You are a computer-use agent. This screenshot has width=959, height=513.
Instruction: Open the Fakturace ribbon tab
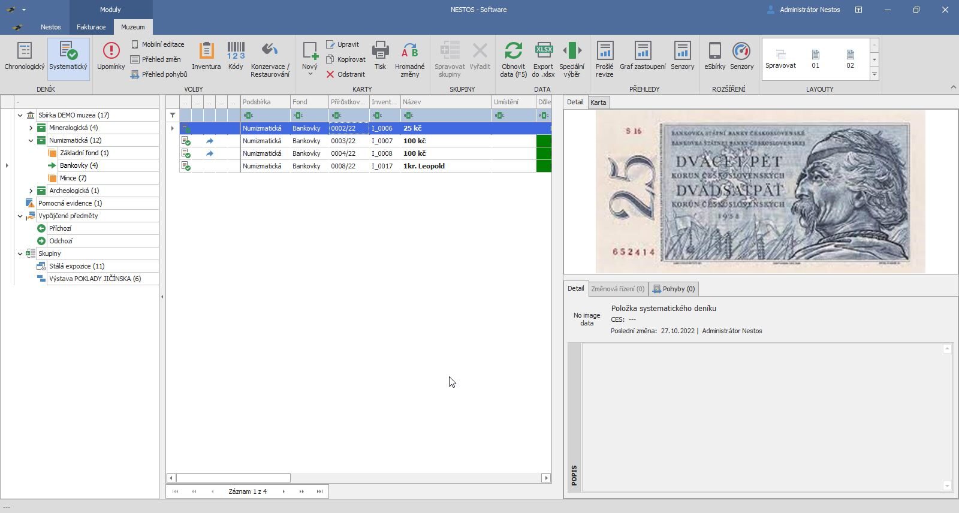(91, 27)
